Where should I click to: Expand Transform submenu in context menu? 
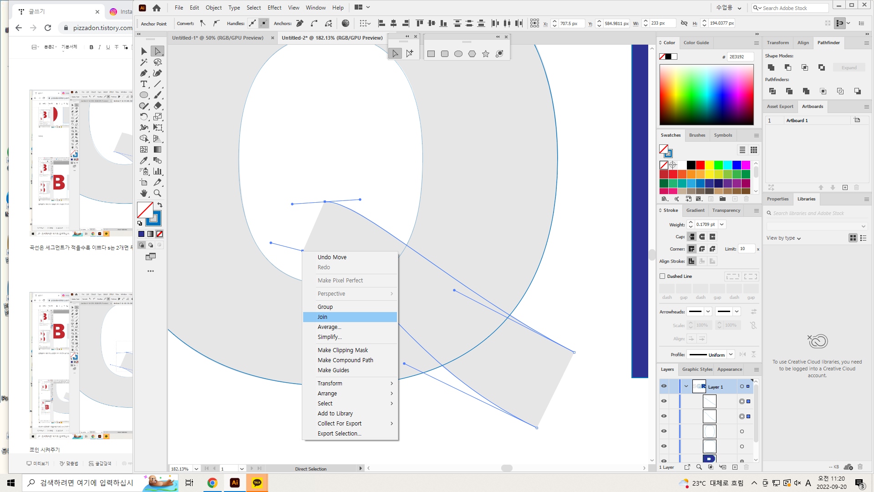pyautogui.click(x=350, y=384)
